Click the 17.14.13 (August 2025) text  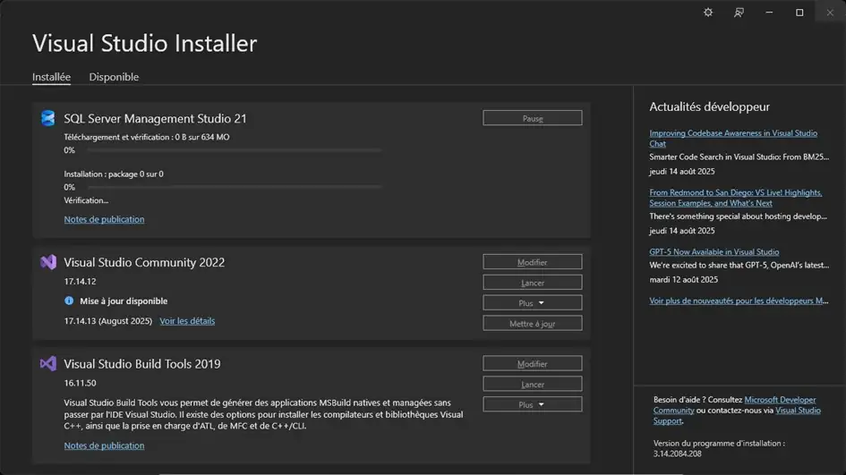click(x=108, y=321)
